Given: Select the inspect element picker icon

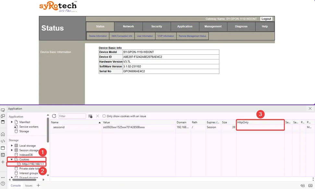Looking at the screenshot, I should pos(3,110).
